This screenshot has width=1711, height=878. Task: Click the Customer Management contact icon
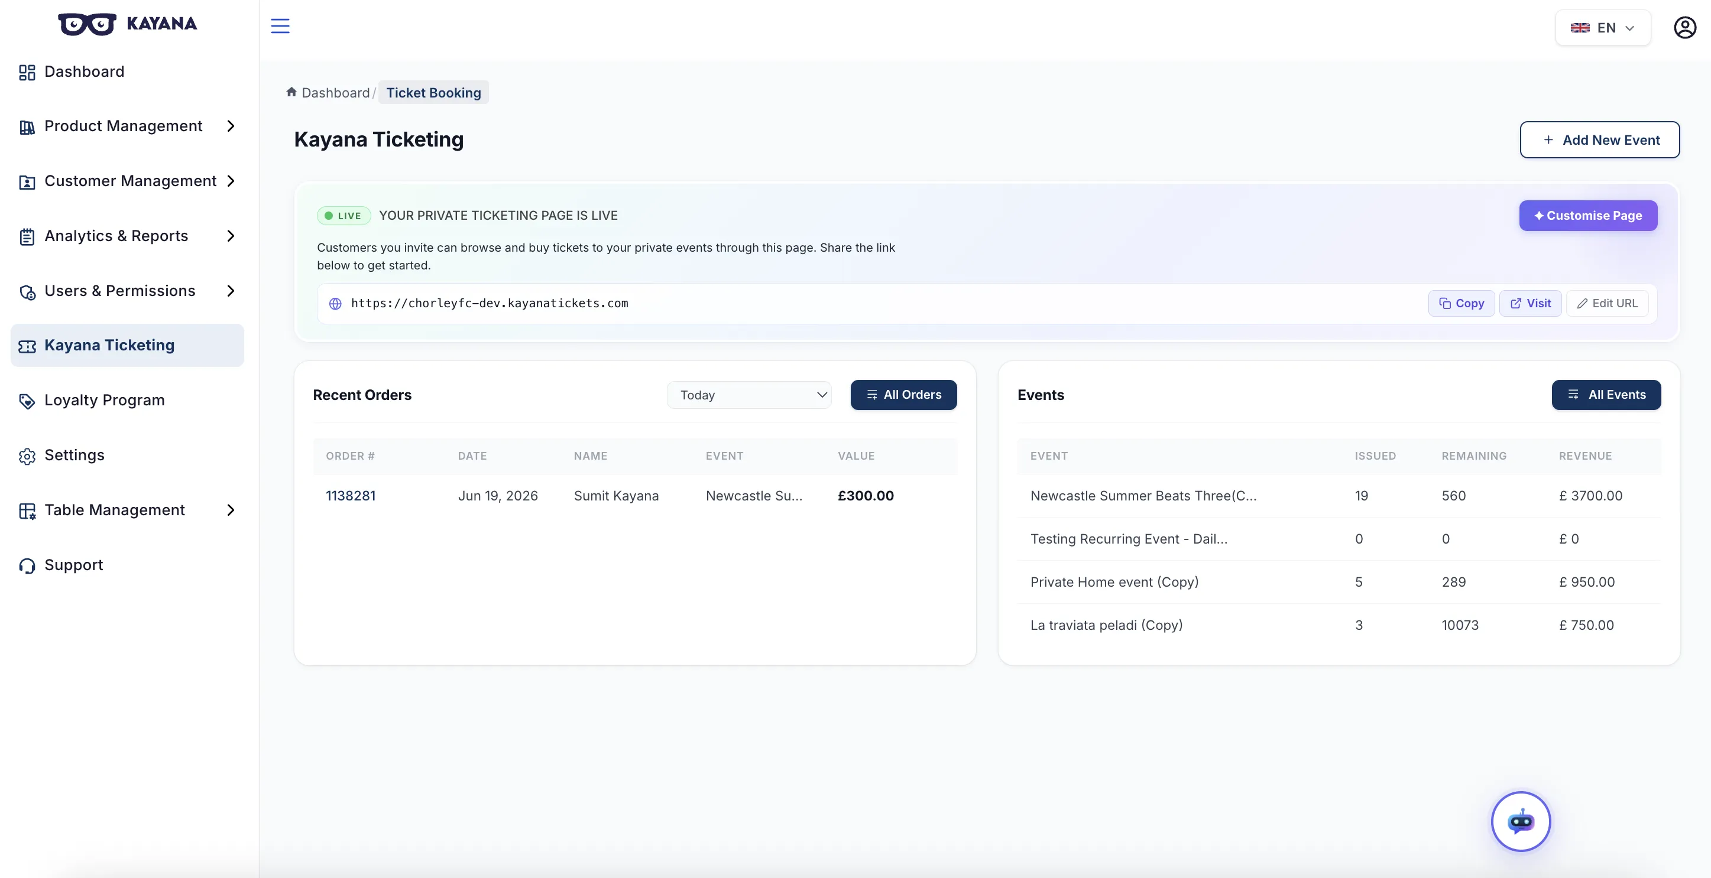(27, 182)
